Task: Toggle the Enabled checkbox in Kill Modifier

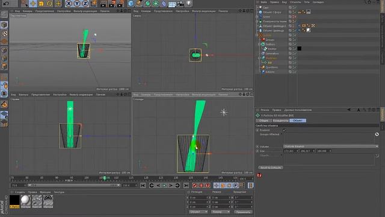Action: pos(285,130)
